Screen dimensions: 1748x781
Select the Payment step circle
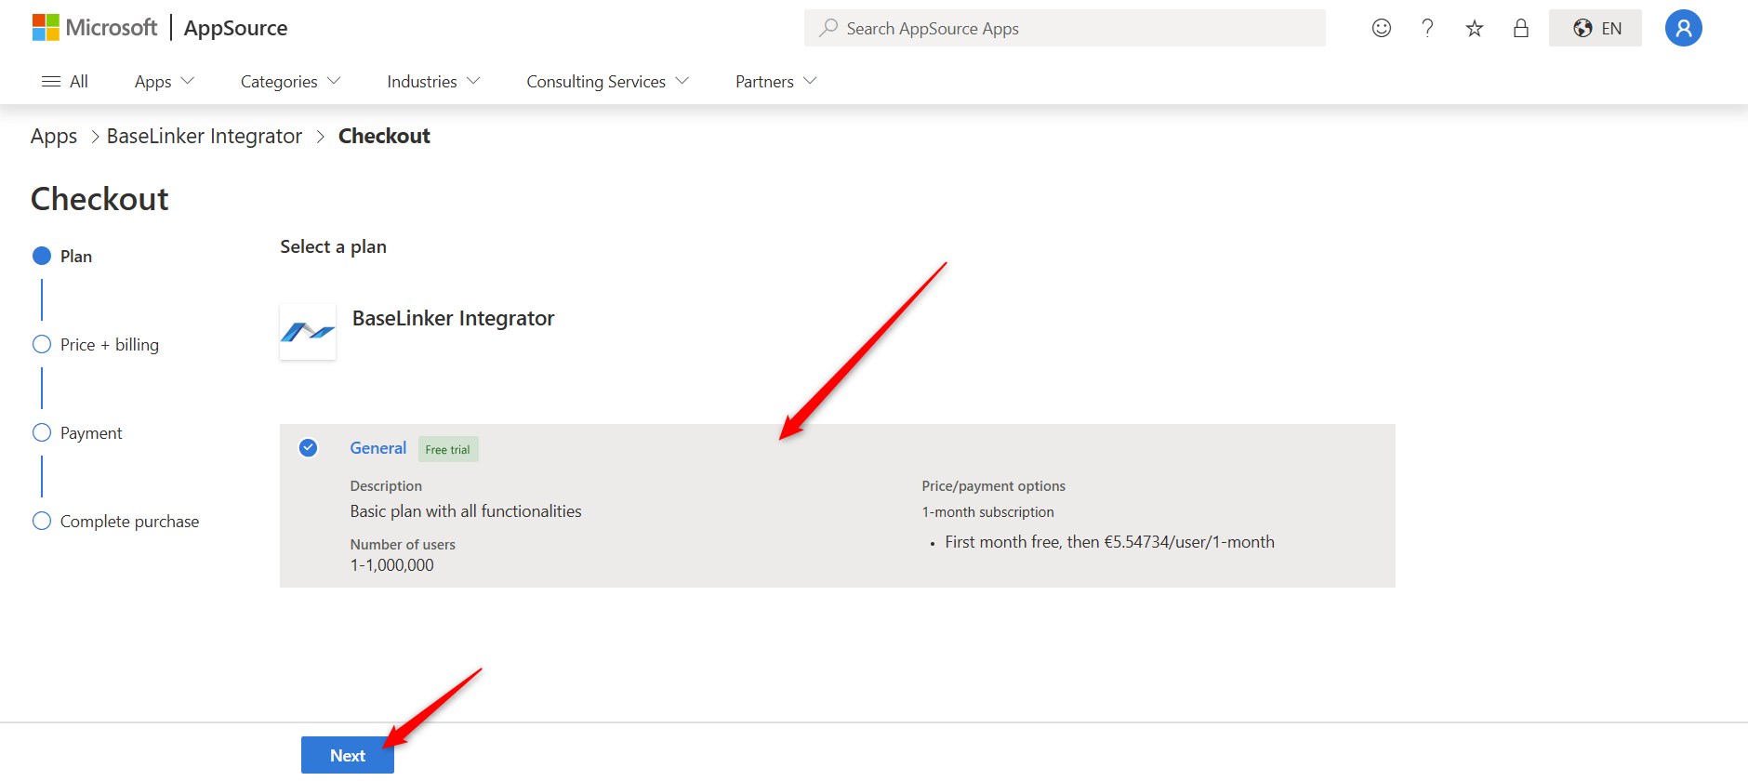(x=42, y=432)
